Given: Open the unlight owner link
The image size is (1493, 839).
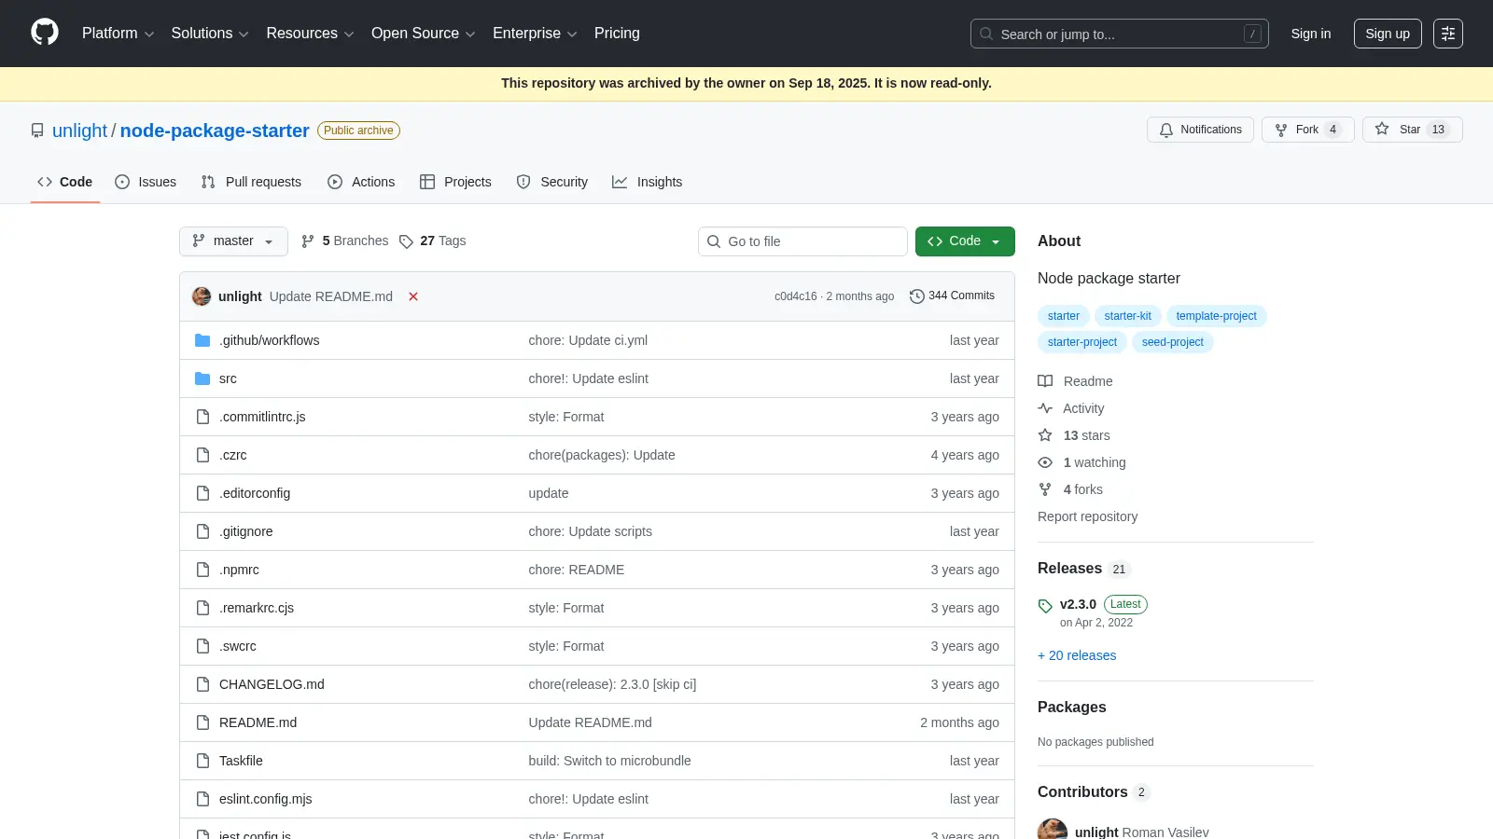Looking at the screenshot, I should [80, 131].
